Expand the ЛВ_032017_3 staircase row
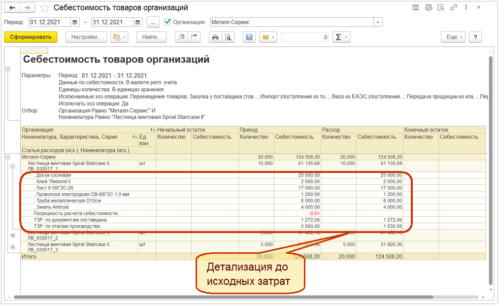 point(13,246)
